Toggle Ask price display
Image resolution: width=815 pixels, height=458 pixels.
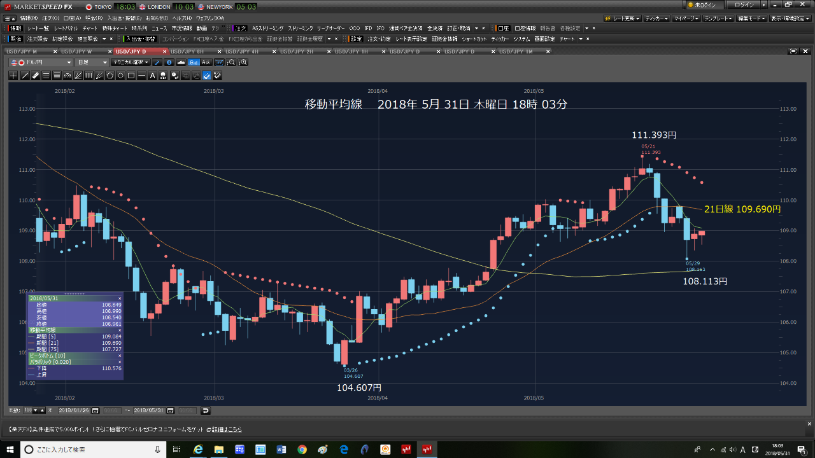coord(206,62)
